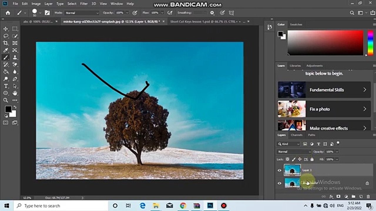Open the layer Opacity dropdown
The image size is (376, 211).
point(337,152)
